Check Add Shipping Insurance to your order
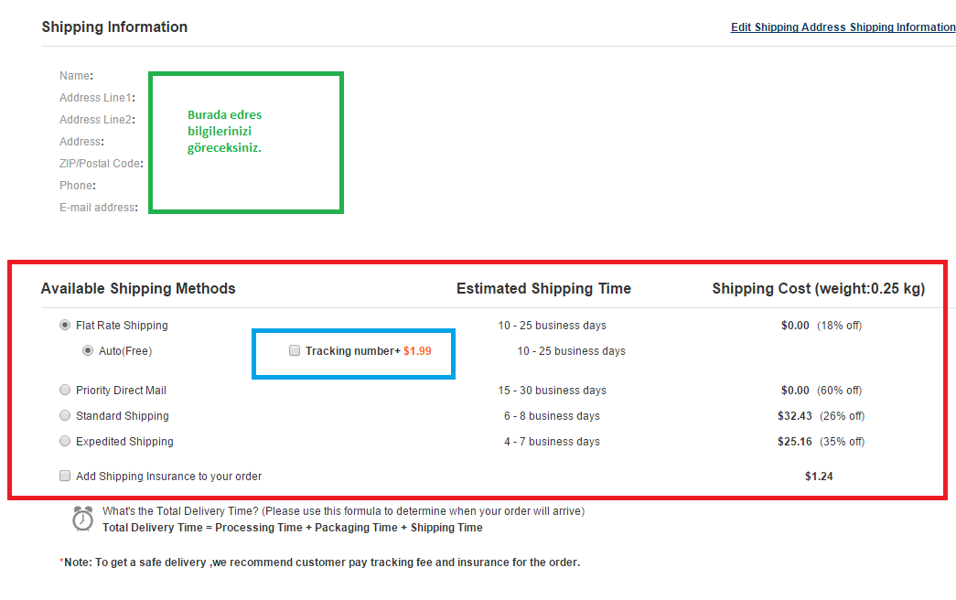Screen dimensions: 956x600 (x=65, y=476)
